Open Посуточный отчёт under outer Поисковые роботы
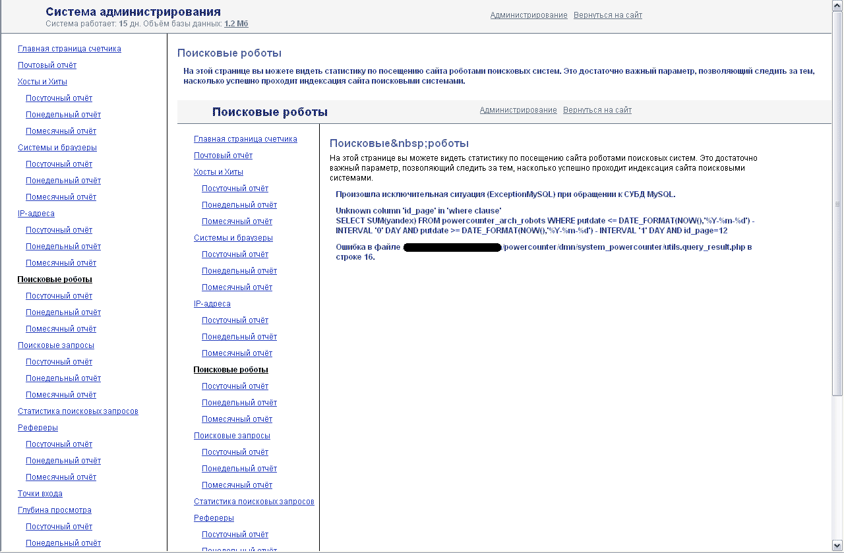Screen dimensions: 844x553 tap(59, 296)
